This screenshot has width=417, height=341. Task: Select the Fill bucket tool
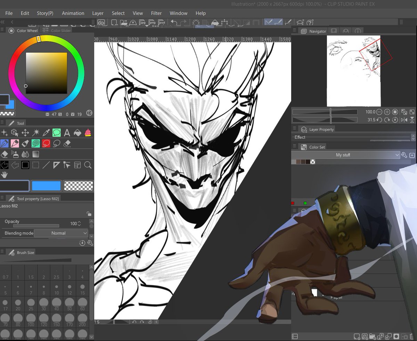tap(77, 133)
